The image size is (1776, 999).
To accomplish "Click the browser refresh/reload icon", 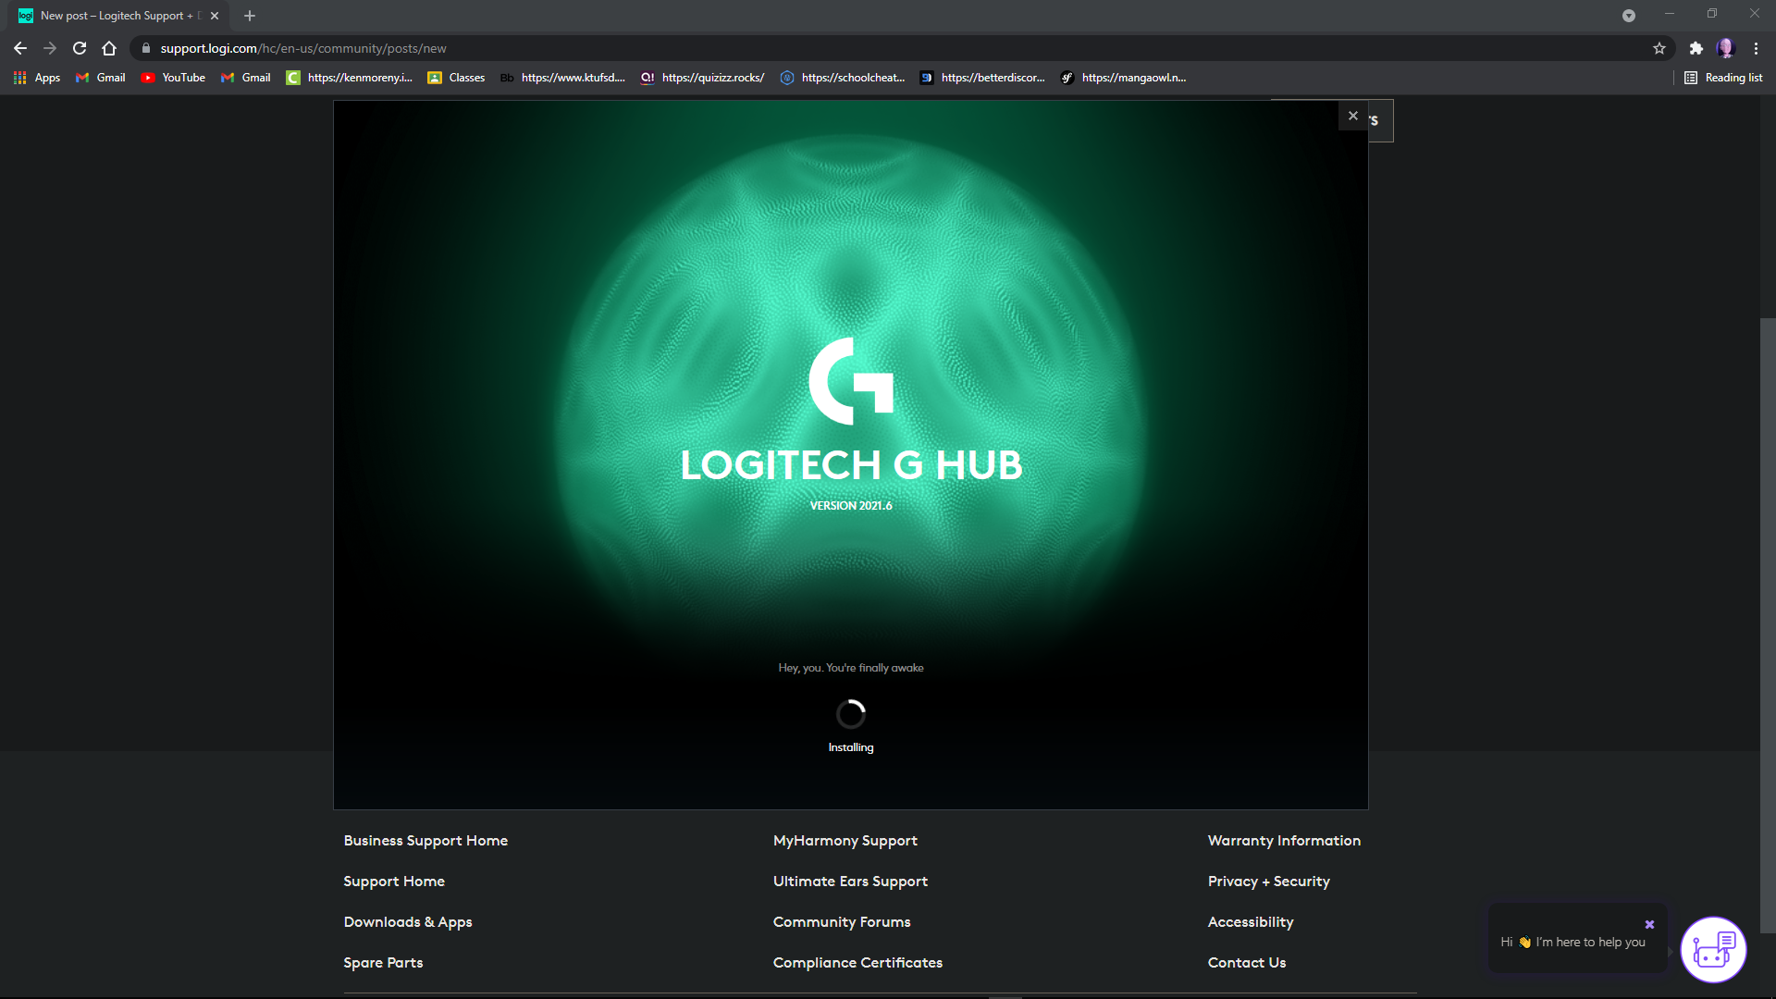I will (x=80, y=47).
